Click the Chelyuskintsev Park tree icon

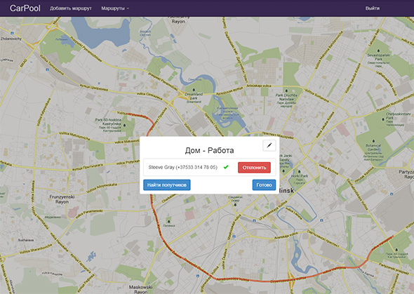[383, 119]
